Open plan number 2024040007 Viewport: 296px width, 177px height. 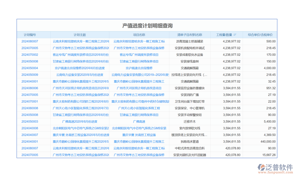point(30,135)
